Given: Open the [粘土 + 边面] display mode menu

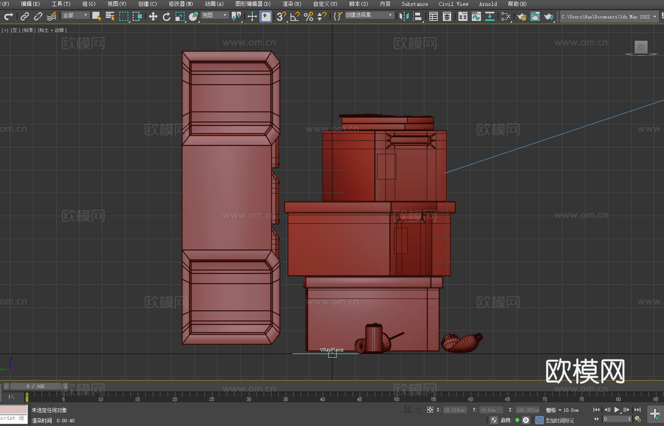Looking at the screenshot, I should click(x=52, y=30).
